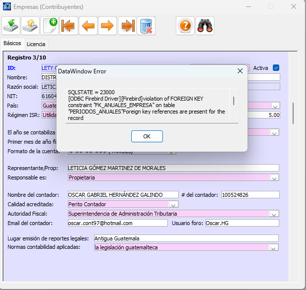Open the Calidad acreditada dropdown
Viewport: 306px width, 290px height.
pos(173,204)
